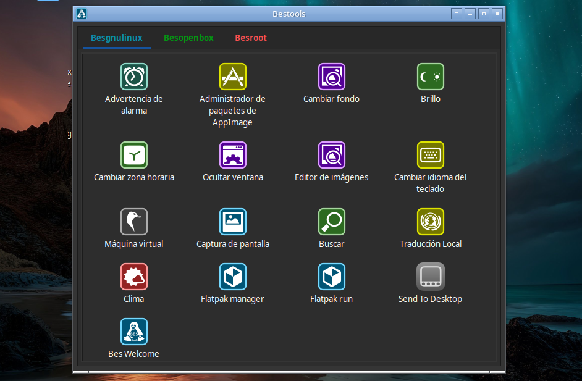The height and width of the screenshot is (381, 582).
Task: Launch the Flatpak manager icon
Action: [x=233, y=277]
